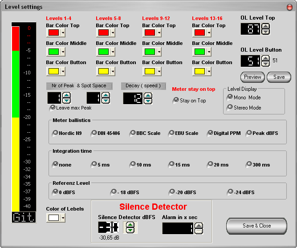
Task: Set reference level to -18 dBFS
Action: click(x=114, y=192)
